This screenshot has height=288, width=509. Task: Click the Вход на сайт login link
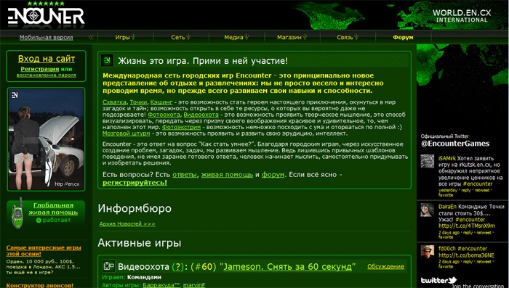(47, 59)
